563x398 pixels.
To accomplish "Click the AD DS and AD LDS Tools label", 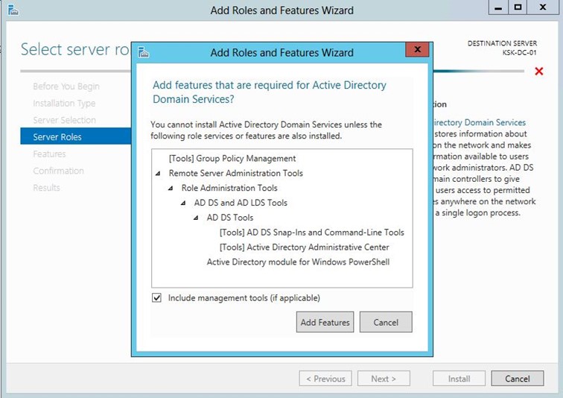I will [241, 203].
